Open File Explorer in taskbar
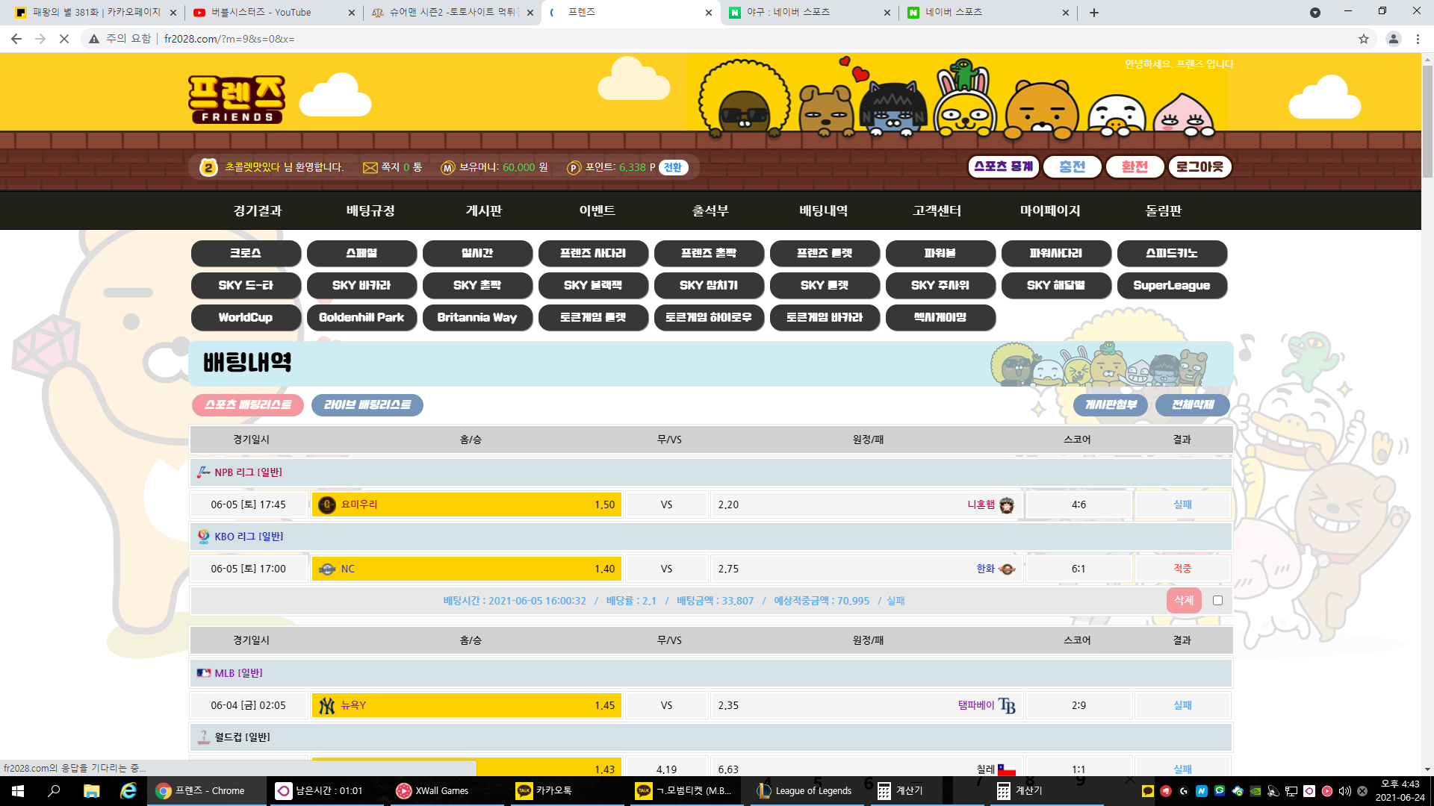1434x806 pixels. [x=91, y=790]
